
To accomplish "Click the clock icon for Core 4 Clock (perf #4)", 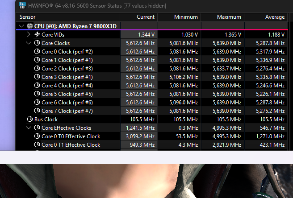I will (37, 86).
